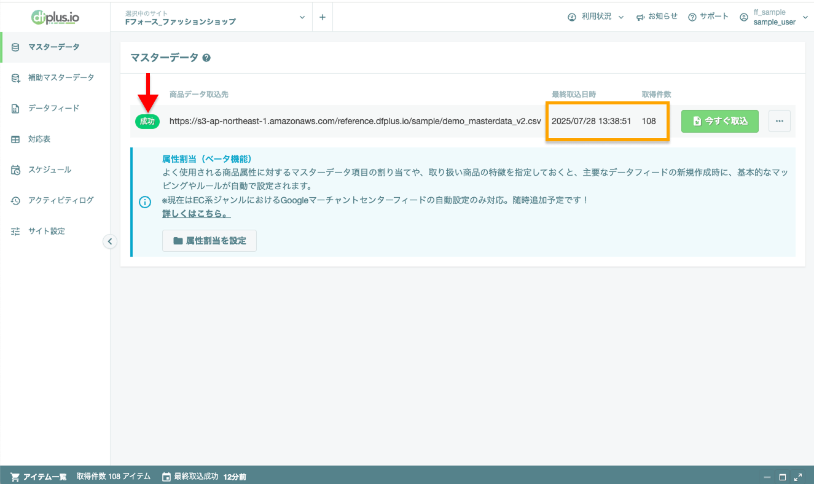Click the 取得件数 value 108
814x484 pixels.
[649, 121]
